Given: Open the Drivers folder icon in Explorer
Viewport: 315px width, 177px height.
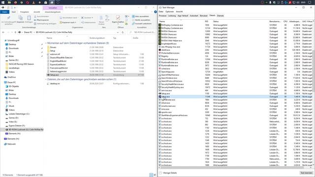Looking at the screenshot, I should tap(48, 47).
